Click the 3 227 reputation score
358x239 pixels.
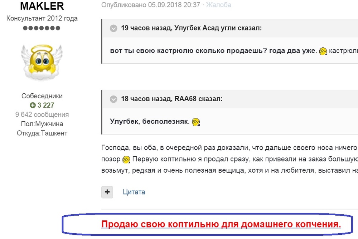tap(45, 106)
